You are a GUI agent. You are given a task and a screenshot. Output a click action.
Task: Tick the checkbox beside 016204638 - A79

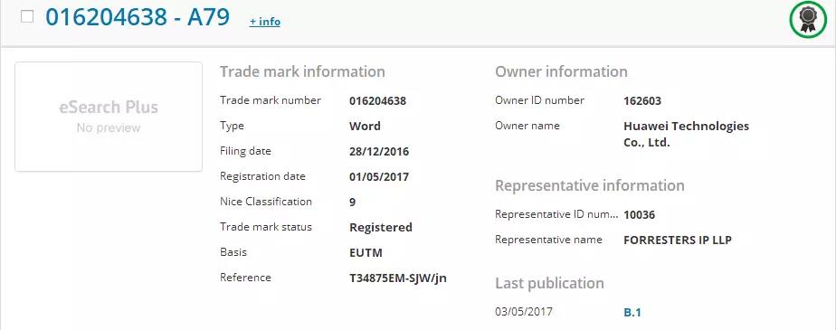26,16
